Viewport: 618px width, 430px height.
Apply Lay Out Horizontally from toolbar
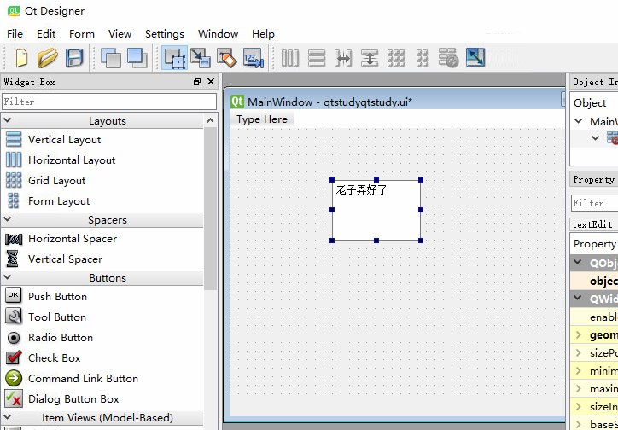point(290,58)
